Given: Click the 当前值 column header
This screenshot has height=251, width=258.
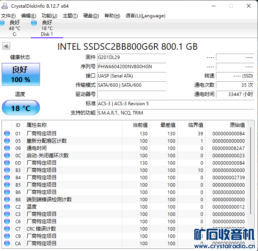Looking at the screenshot, I should point(136,125).
